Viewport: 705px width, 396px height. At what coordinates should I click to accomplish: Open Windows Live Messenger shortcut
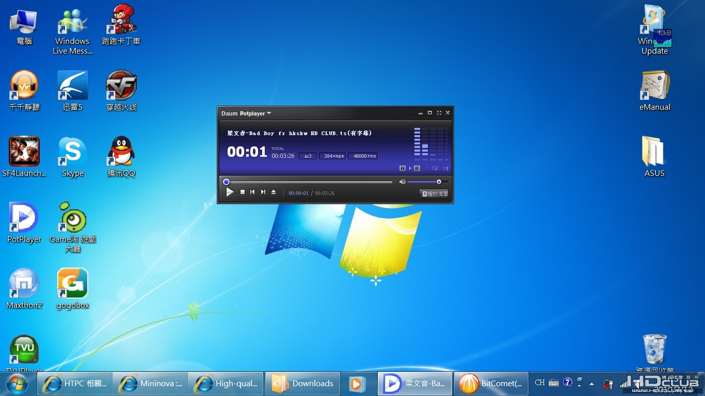tap(72, 32)
